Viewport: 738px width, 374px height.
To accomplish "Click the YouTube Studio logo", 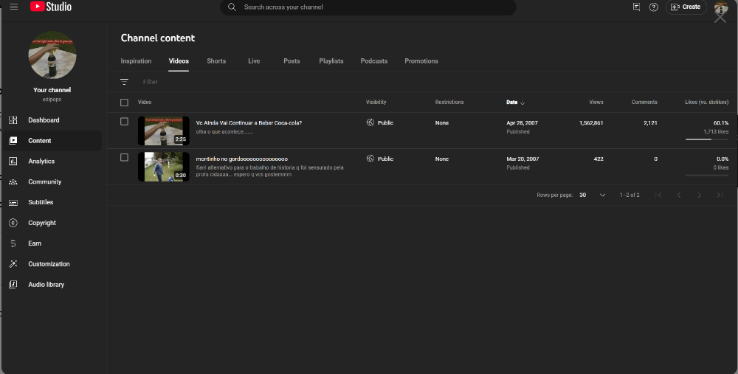I will [x=51, y=7].
